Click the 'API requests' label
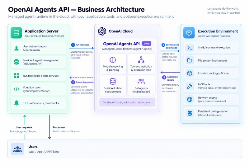The height and width of the screenshot is (166, 249). click(x=82, y=45)
